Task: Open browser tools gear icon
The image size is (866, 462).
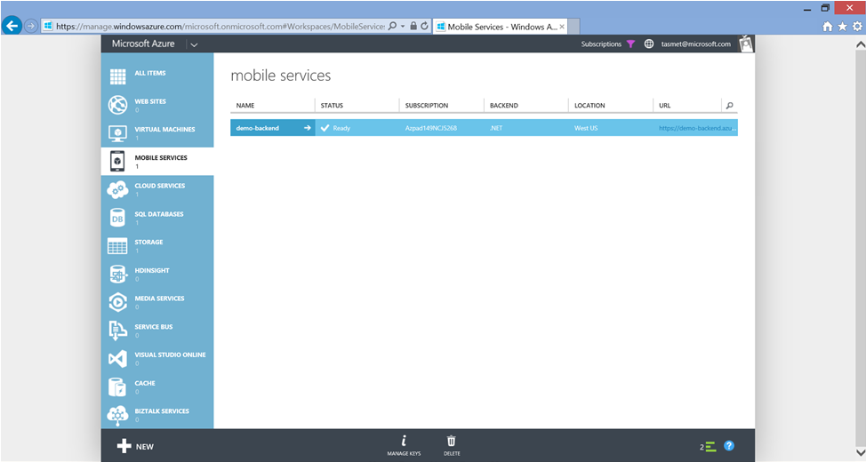Action: pos(857,27)
